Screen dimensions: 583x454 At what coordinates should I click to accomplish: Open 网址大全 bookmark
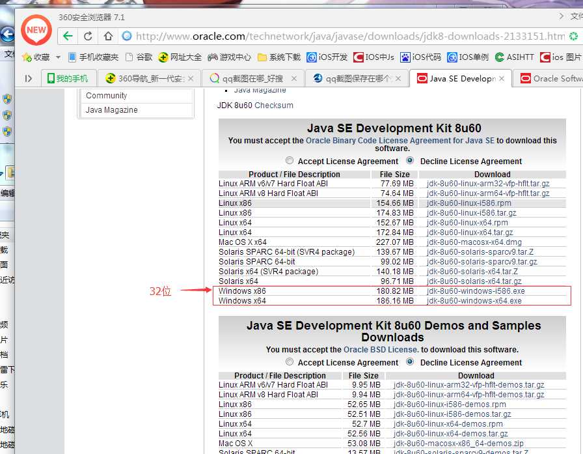180,57
